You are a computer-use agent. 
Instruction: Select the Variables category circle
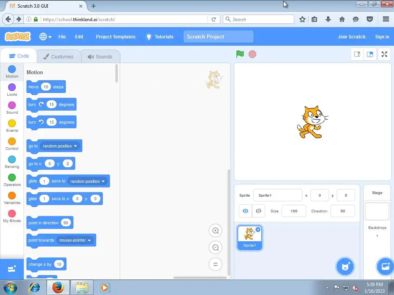[x=12, y=196]
